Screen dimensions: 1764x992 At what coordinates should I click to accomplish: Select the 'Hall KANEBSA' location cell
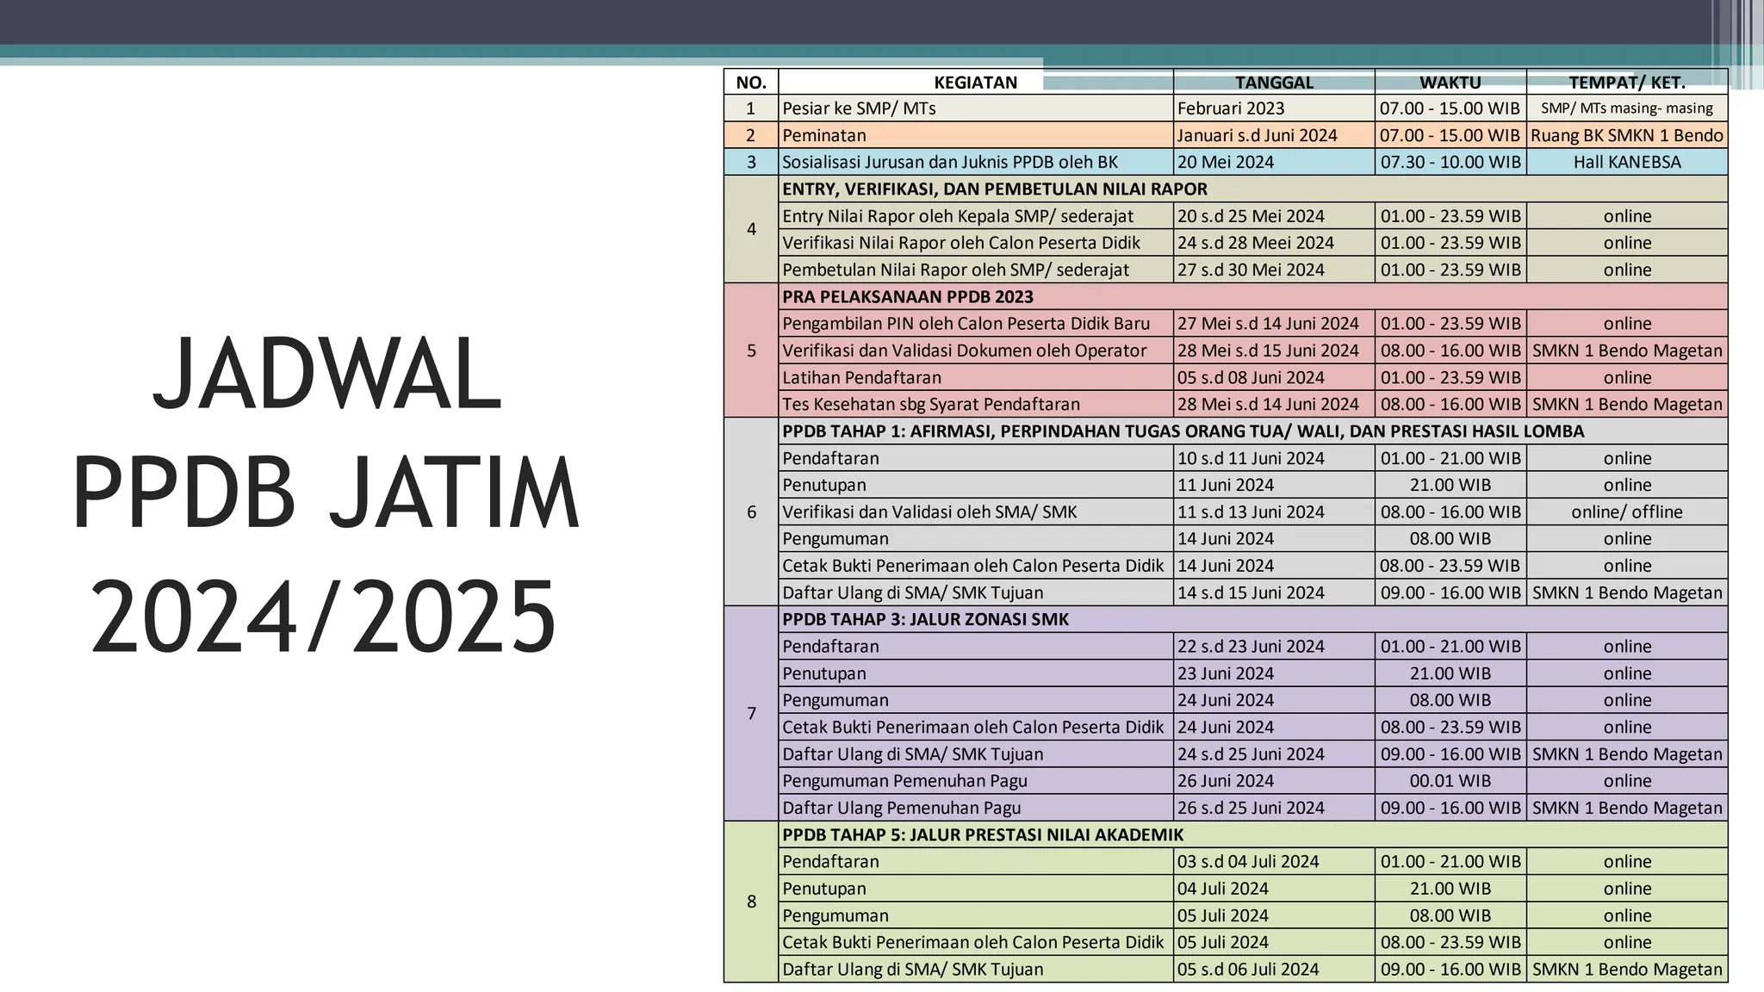[x=1627, y=162]
